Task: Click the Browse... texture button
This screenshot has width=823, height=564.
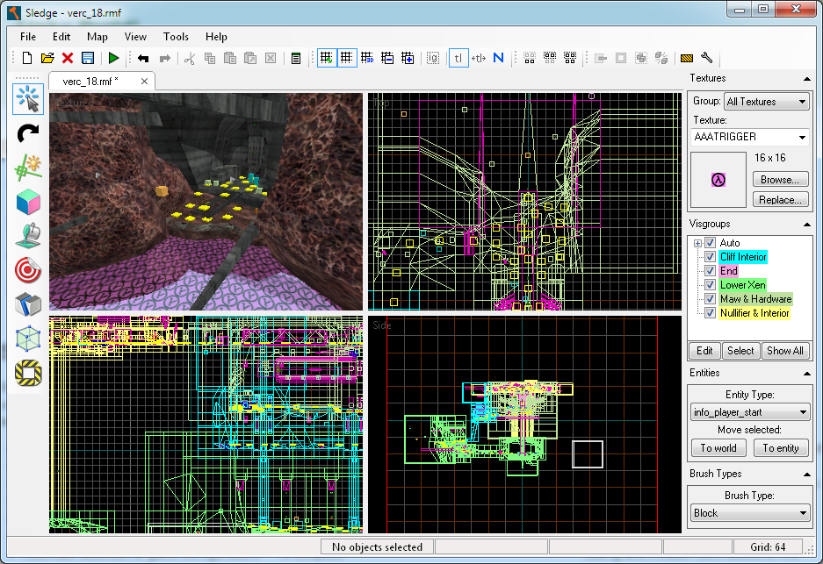Action: click(778, 180)
